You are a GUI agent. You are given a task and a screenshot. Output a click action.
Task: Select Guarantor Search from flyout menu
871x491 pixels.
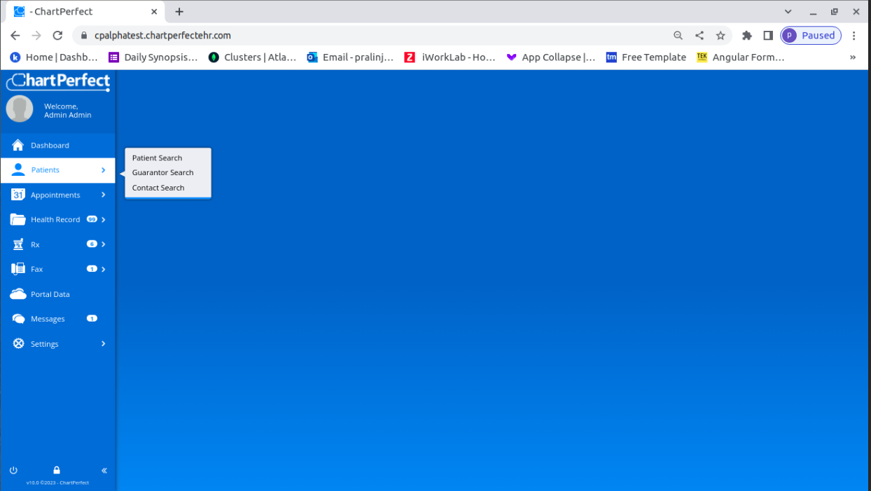point(162,172)
